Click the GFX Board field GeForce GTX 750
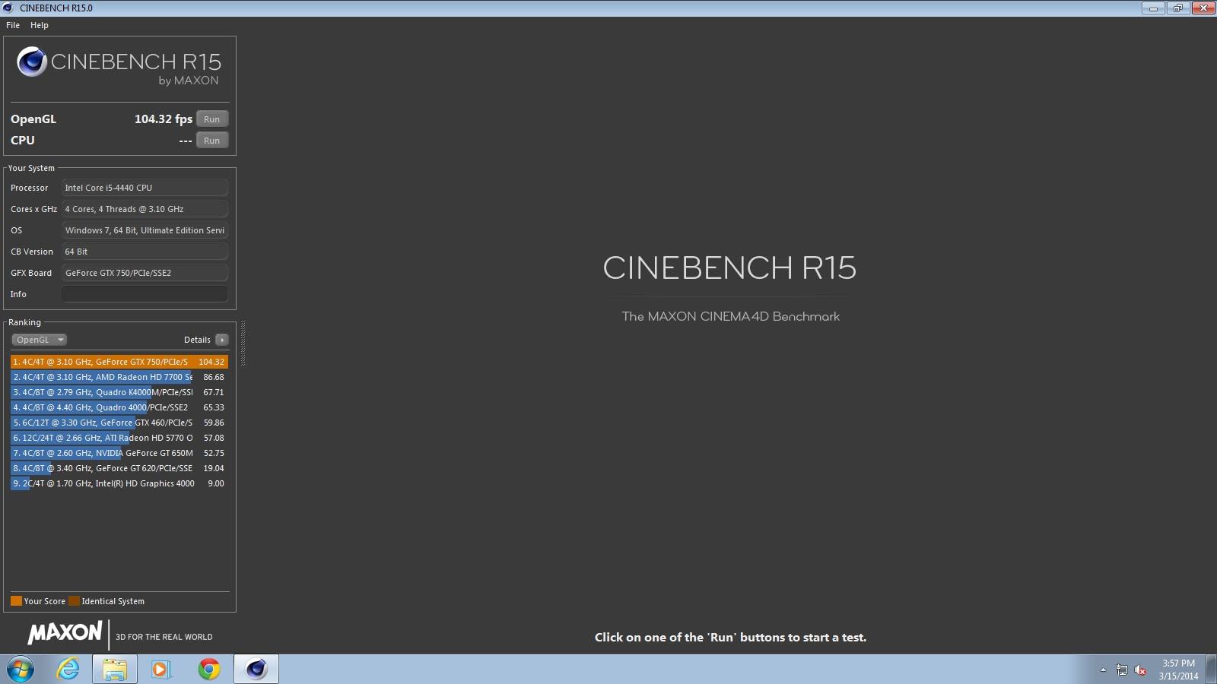 click(145, 273)
